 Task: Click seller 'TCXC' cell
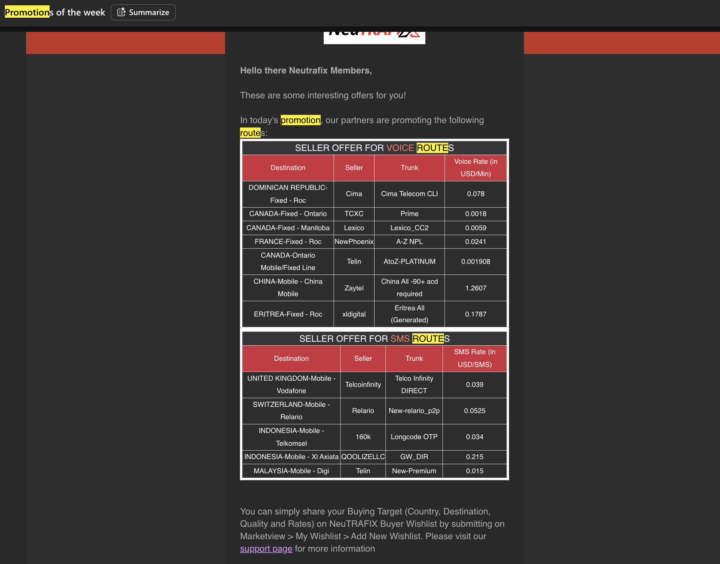[x=354, y=214]
